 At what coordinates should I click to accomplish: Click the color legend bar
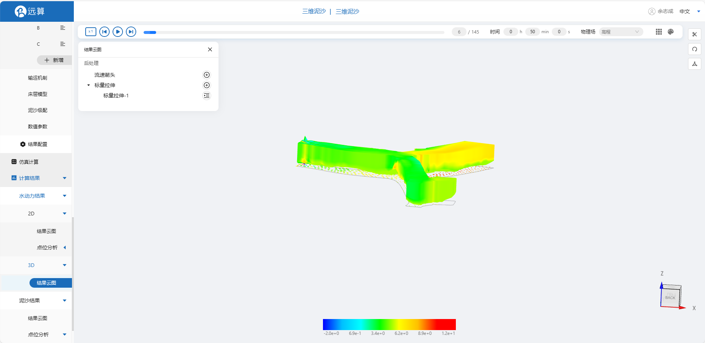[389, 325]
